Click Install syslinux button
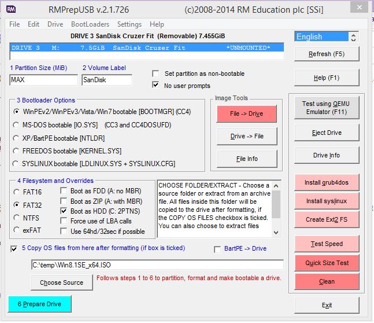This screenshot has height=323, width=374. click(327, 201)
